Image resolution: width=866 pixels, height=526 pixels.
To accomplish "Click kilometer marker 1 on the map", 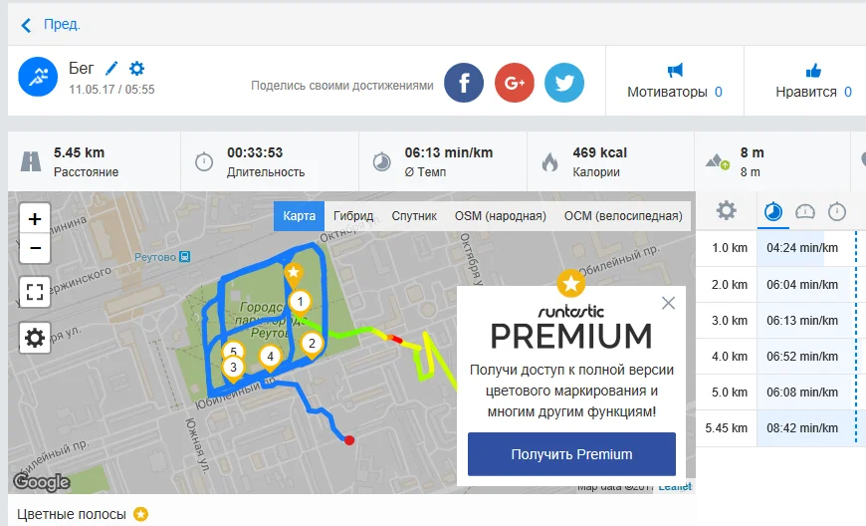I will pyautogui.click(x=300, y=304).
